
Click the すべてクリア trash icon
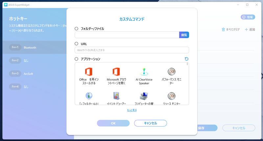pyautogui.click(x=223, y=30)
